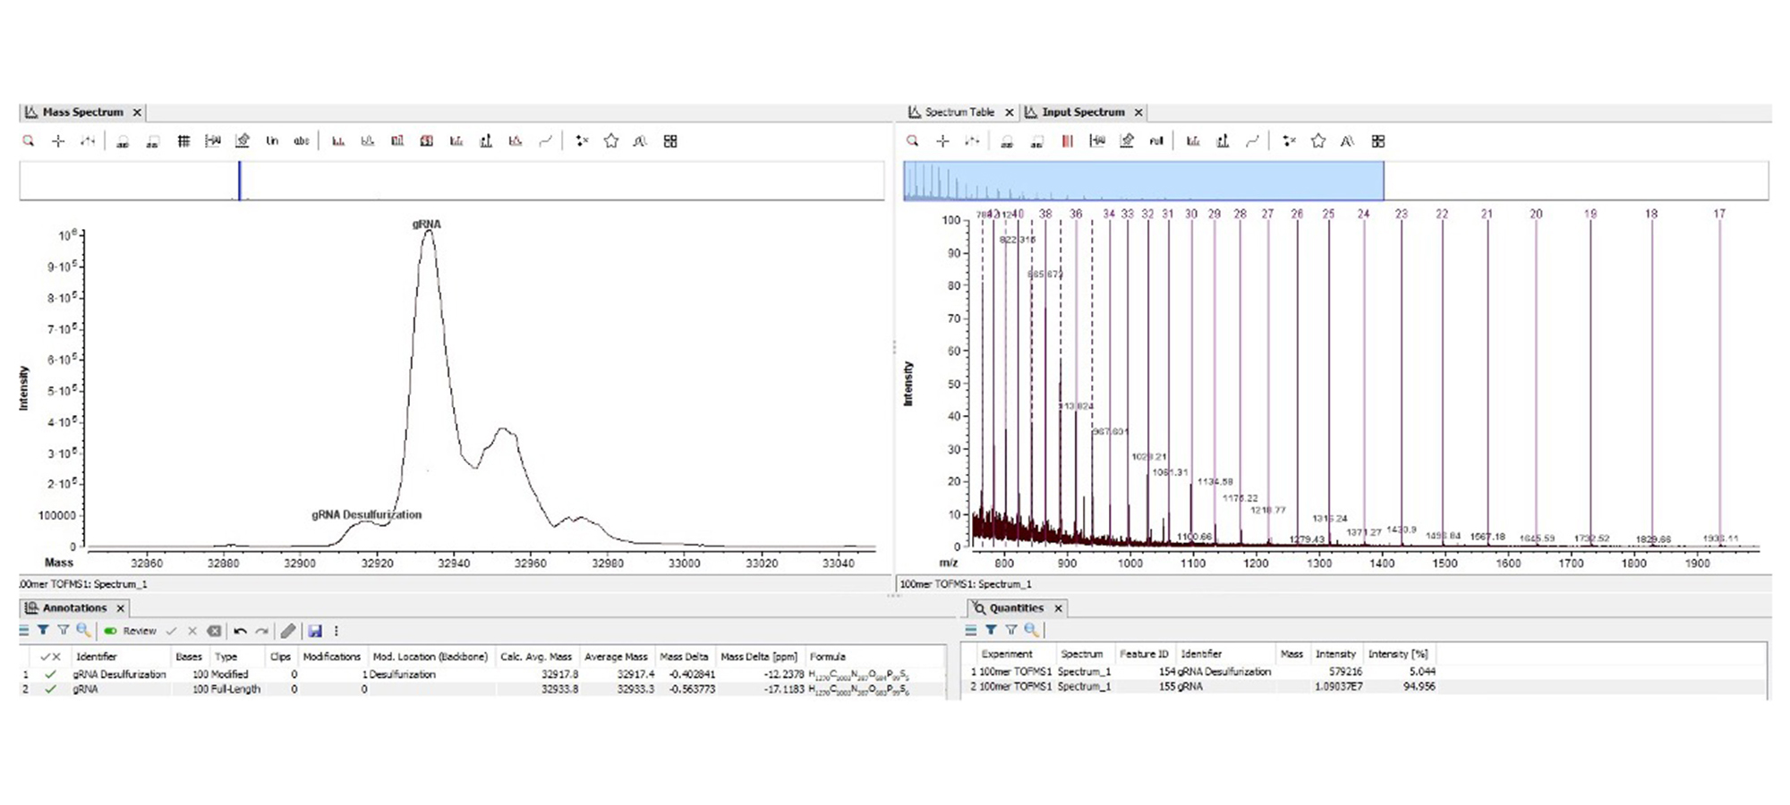Viewport: 1790px width, 805px height.
Task: Click the blue range selection in Input Spectrum overview
Action: (x=1143, y=181)
